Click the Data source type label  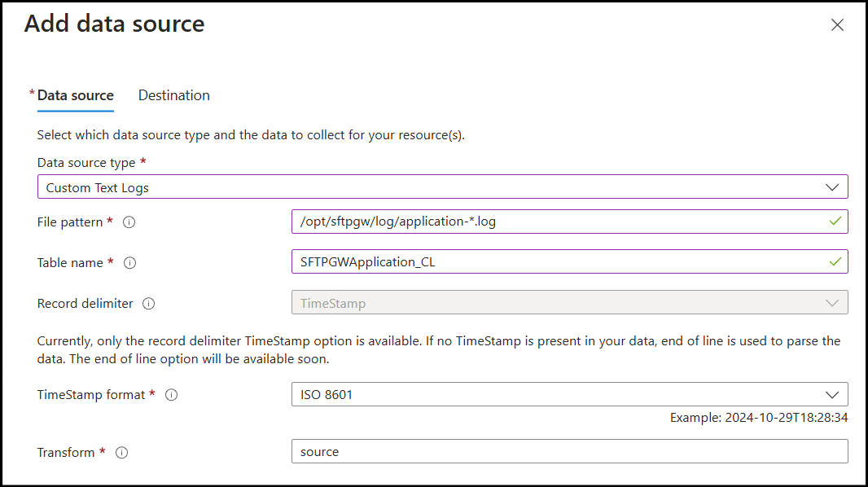click(86, 163)
